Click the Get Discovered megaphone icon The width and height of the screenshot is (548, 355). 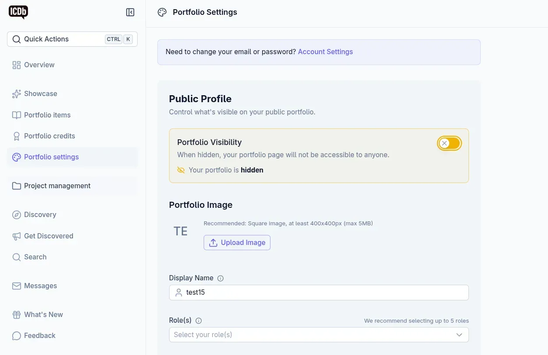16,236
